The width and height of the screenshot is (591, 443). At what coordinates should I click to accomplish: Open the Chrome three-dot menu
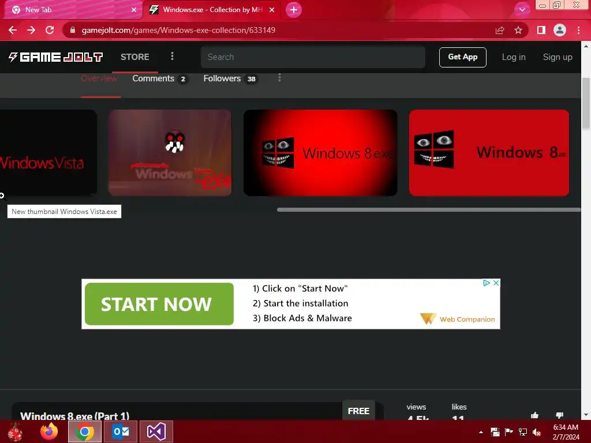click(578, 30)
